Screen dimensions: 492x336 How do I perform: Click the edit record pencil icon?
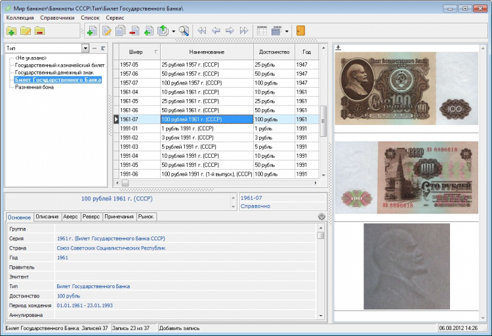tap(106, 31)
